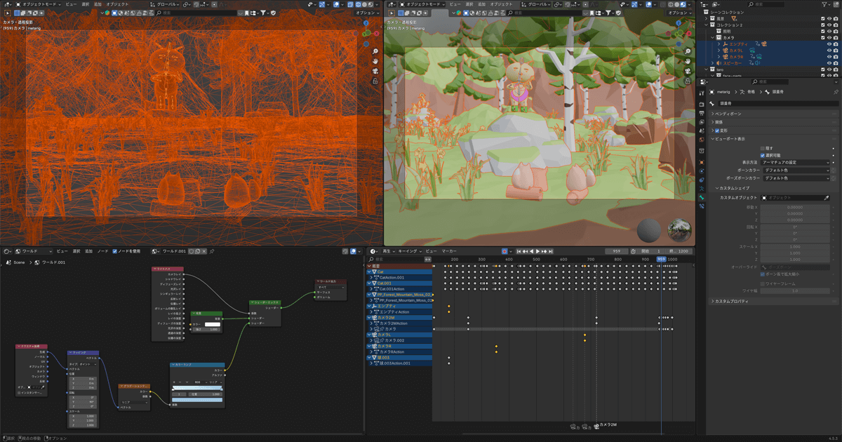This screenshot has height=442, width=842.
Task: Click the proportional editing icon in the right viewport header
Action: tap(585, 5)
